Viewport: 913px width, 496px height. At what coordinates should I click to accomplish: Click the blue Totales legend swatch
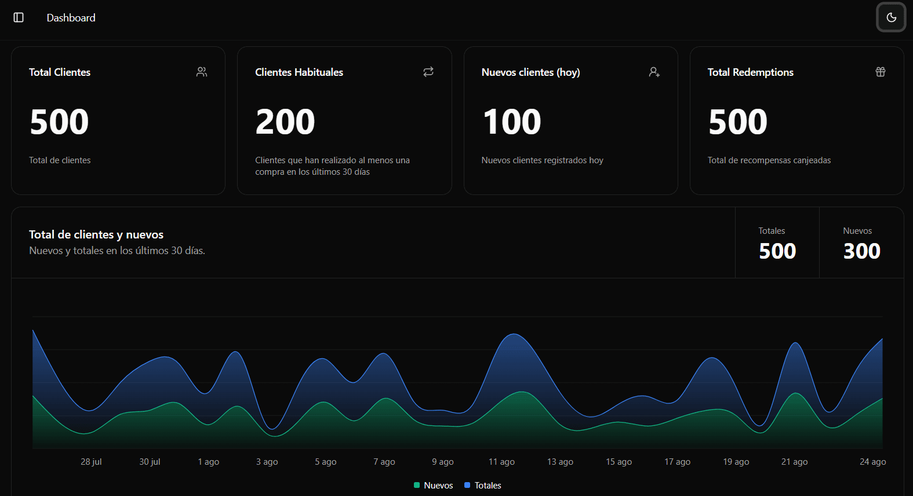467,486
